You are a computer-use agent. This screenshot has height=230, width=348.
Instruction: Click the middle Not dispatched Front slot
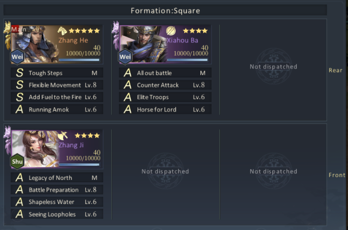(x=165, y=171)
